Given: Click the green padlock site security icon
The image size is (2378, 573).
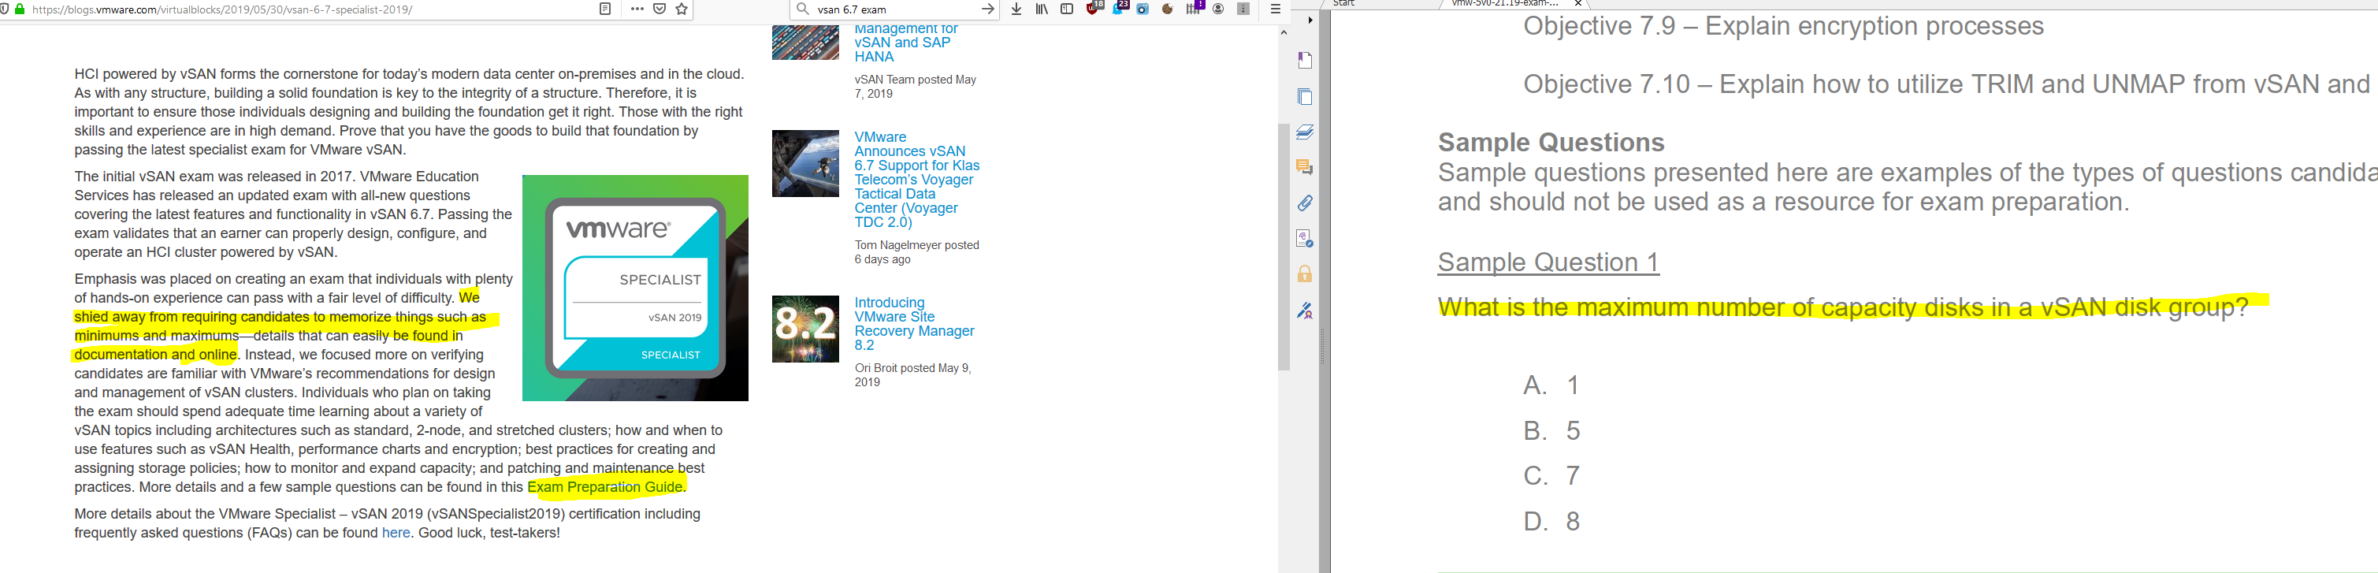Looking at the screenshot, I should tap(20, 9).
